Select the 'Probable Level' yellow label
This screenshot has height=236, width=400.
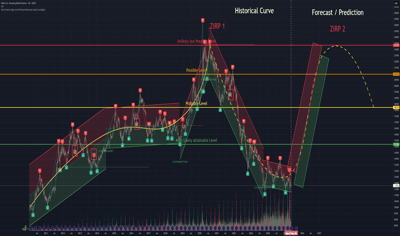point(196,103)
